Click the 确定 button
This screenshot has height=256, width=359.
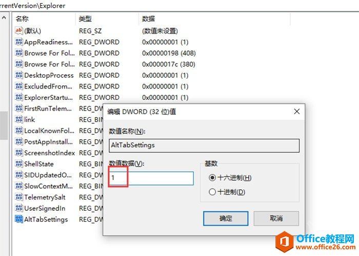226,218
